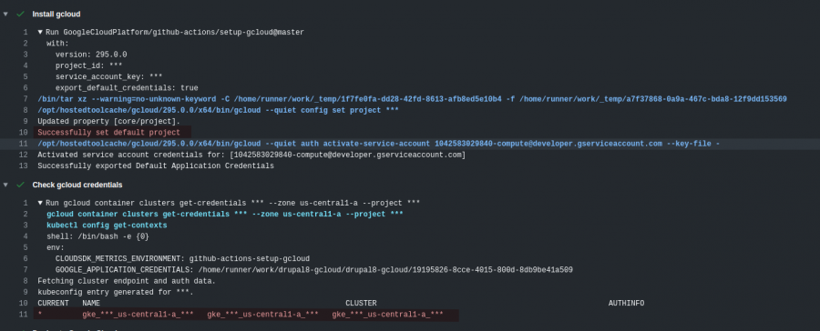Click highlighted 'Successfully set default project' line
Image resolution: width=820 pixels, height=331 pixels.
(x=108, y=133)
